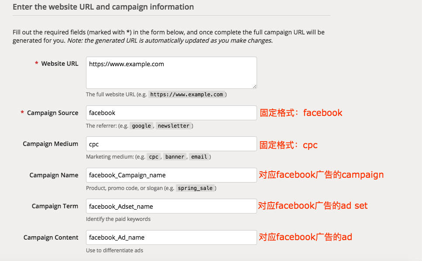Click the email example code tag
The image size is (422, 261).
pyautogui.click(x=199, y=157)
